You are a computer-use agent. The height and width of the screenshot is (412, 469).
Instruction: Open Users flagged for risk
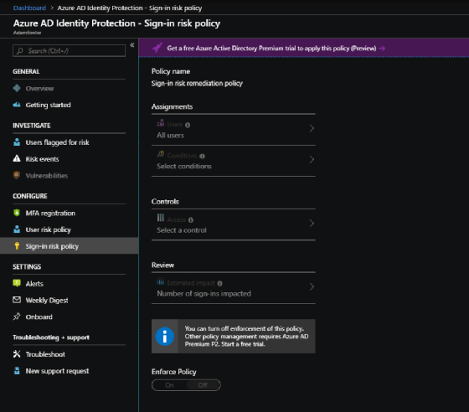pyautogui.click(x=69, y=142)
